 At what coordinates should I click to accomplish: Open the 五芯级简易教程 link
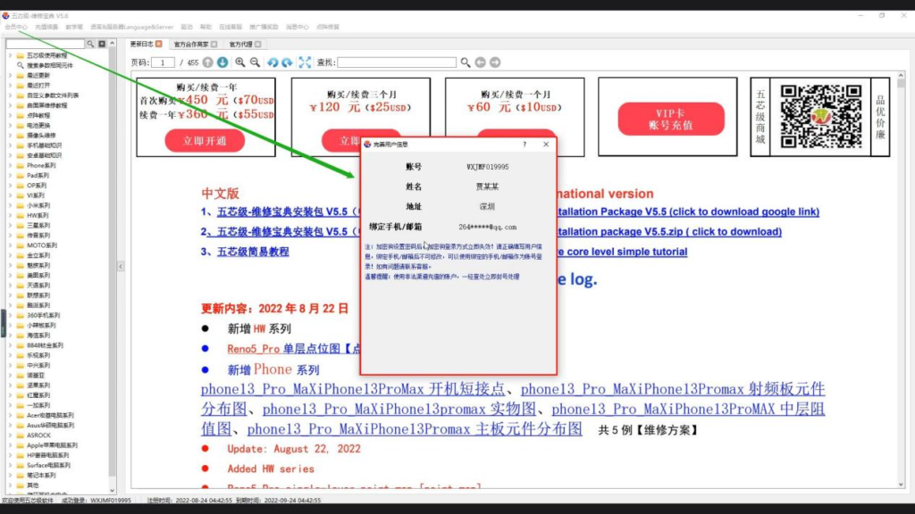(x=253, y=252)
